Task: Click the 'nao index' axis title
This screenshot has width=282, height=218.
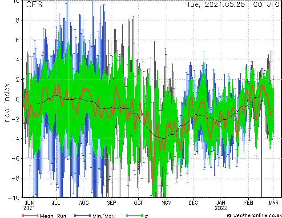Action: (7, 103)
